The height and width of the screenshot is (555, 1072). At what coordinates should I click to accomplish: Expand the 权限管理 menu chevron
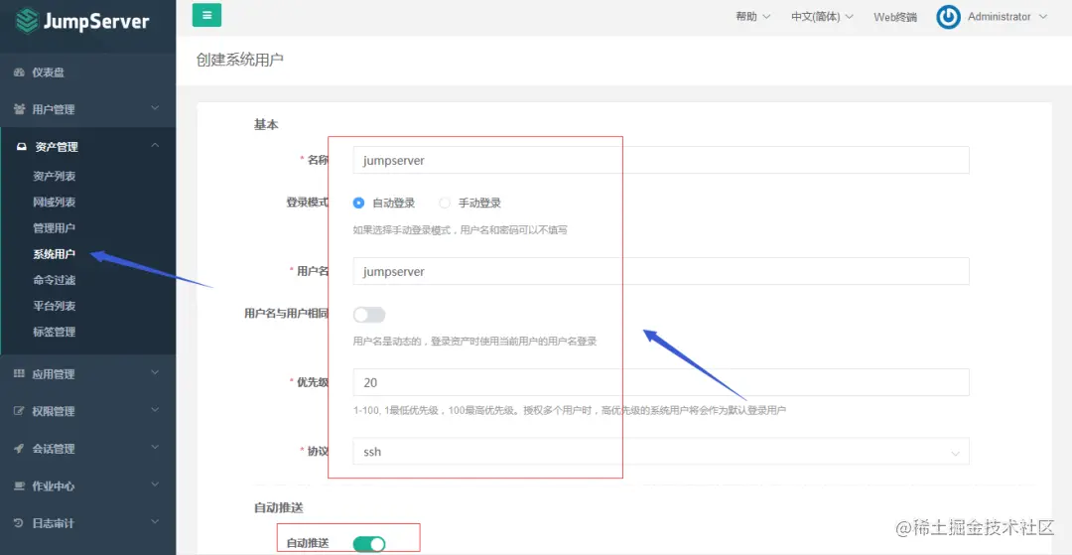[155, 409]
